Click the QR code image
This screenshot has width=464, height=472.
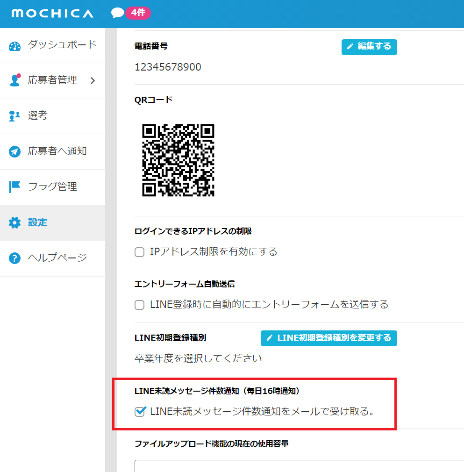pyautogui.click(x=178, y=160)
